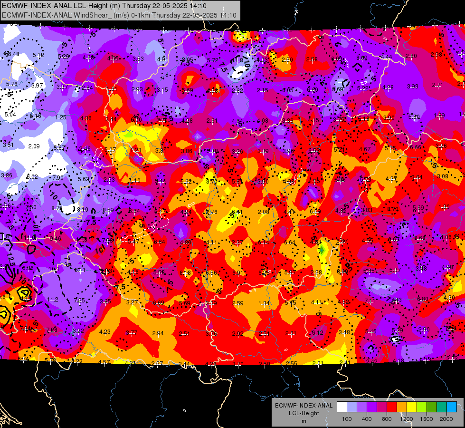
Task: Click the ECMWF-INDEX-ANAL label in the legend box
Action: 304,406
